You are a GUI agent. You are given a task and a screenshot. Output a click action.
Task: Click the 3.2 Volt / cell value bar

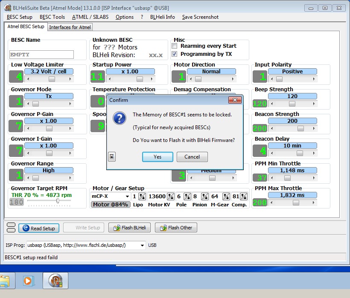[x=49, y=72]
